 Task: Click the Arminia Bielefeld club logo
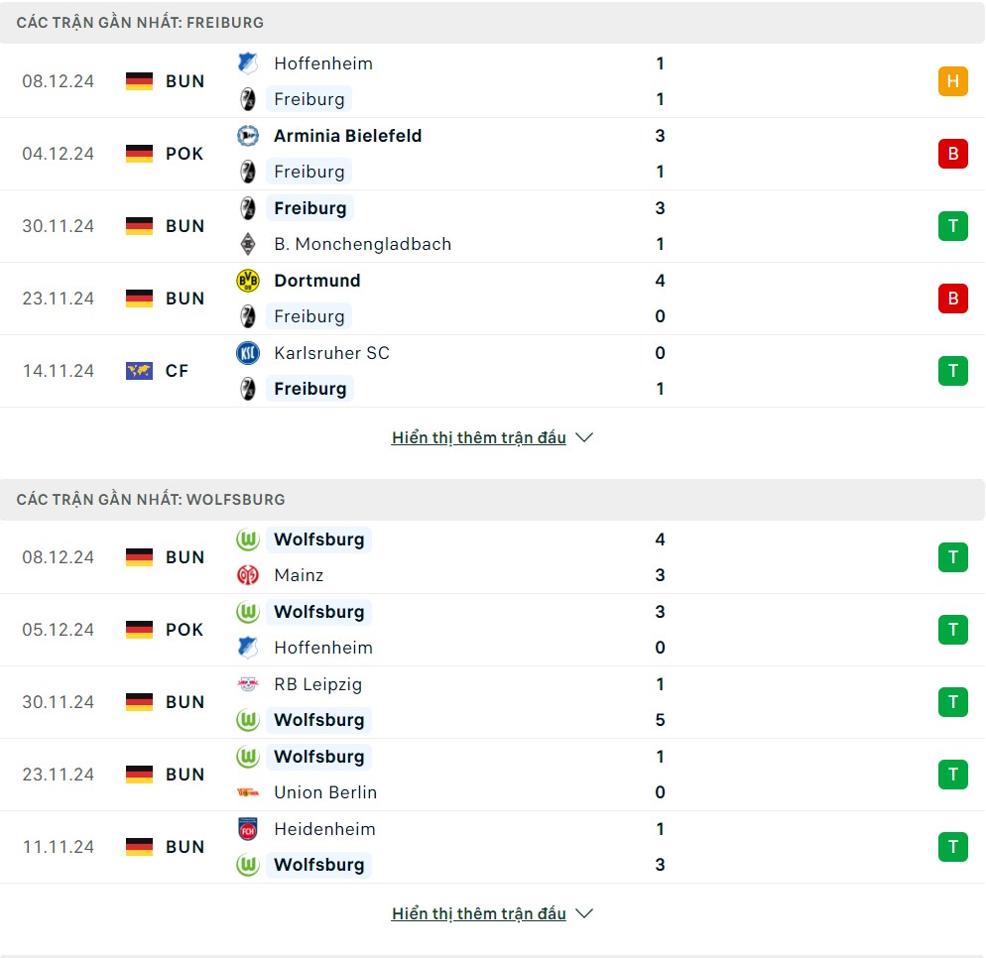pos(247,136)
